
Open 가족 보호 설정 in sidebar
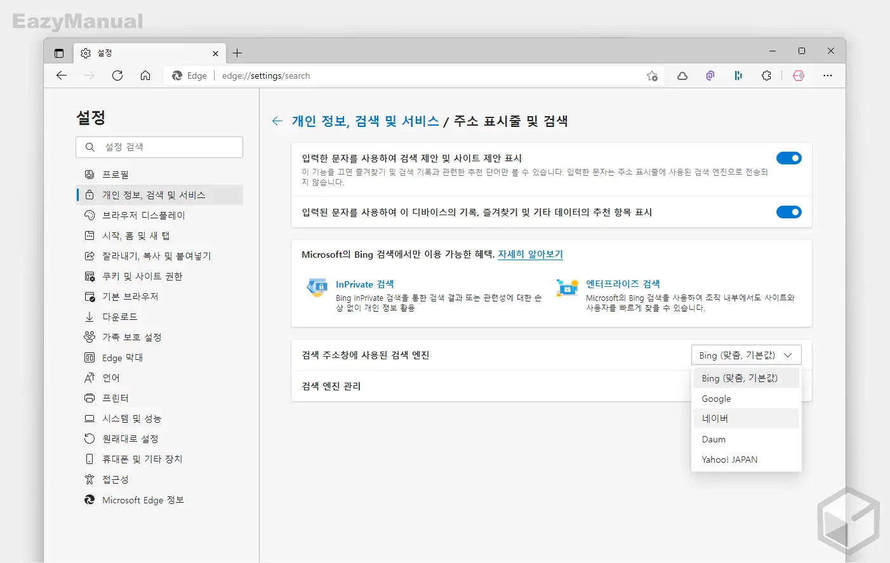[159, 337]
